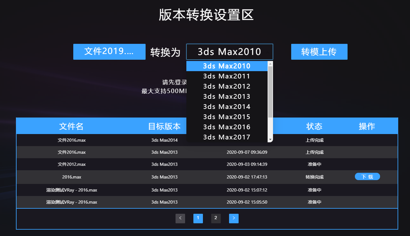Pick 3ds Max2014 option in dropdown
This screenshot has width=410, height=236.
point(227,107)
